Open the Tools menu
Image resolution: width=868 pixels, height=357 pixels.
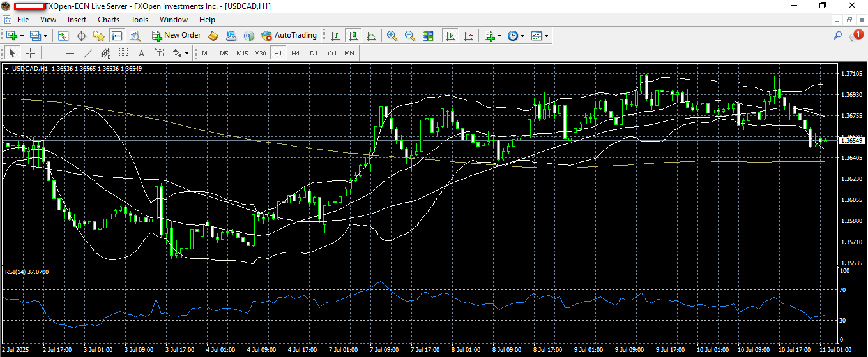(139, 20)
